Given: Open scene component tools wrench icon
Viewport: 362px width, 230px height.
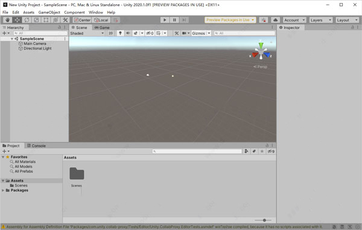Looking at the screenshot, I should coord(177,33).
